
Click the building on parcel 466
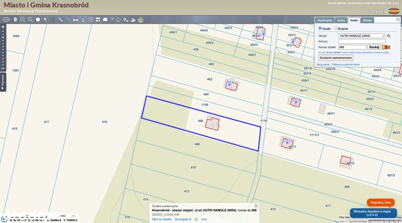click(213, 124)
